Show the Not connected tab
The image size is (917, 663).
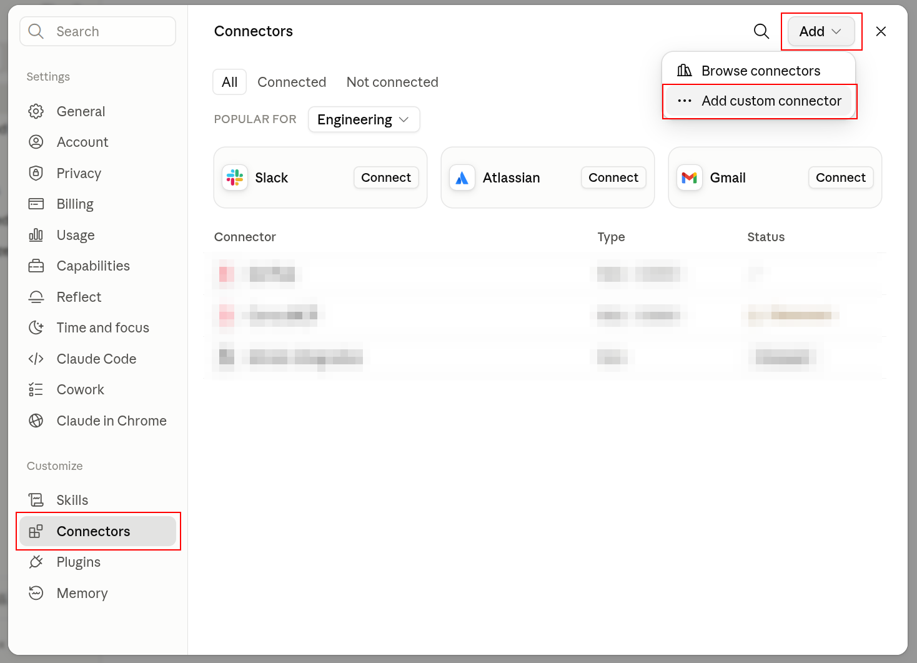(x=392, y=82)
